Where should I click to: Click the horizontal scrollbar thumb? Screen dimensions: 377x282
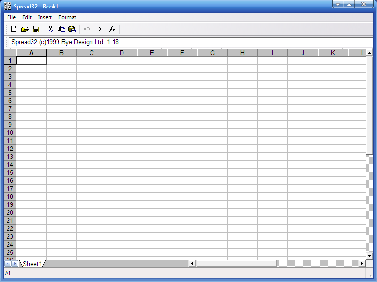(x=237, y=264)
